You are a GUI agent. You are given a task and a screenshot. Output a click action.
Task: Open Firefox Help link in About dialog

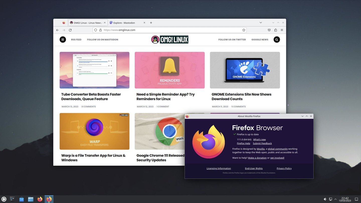[243, 144]
